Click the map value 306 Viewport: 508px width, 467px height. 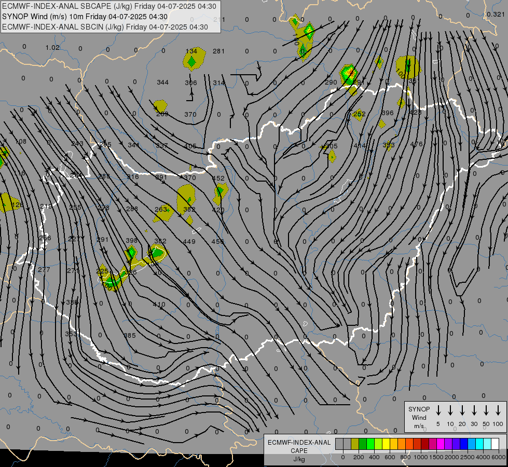point(191,83)
